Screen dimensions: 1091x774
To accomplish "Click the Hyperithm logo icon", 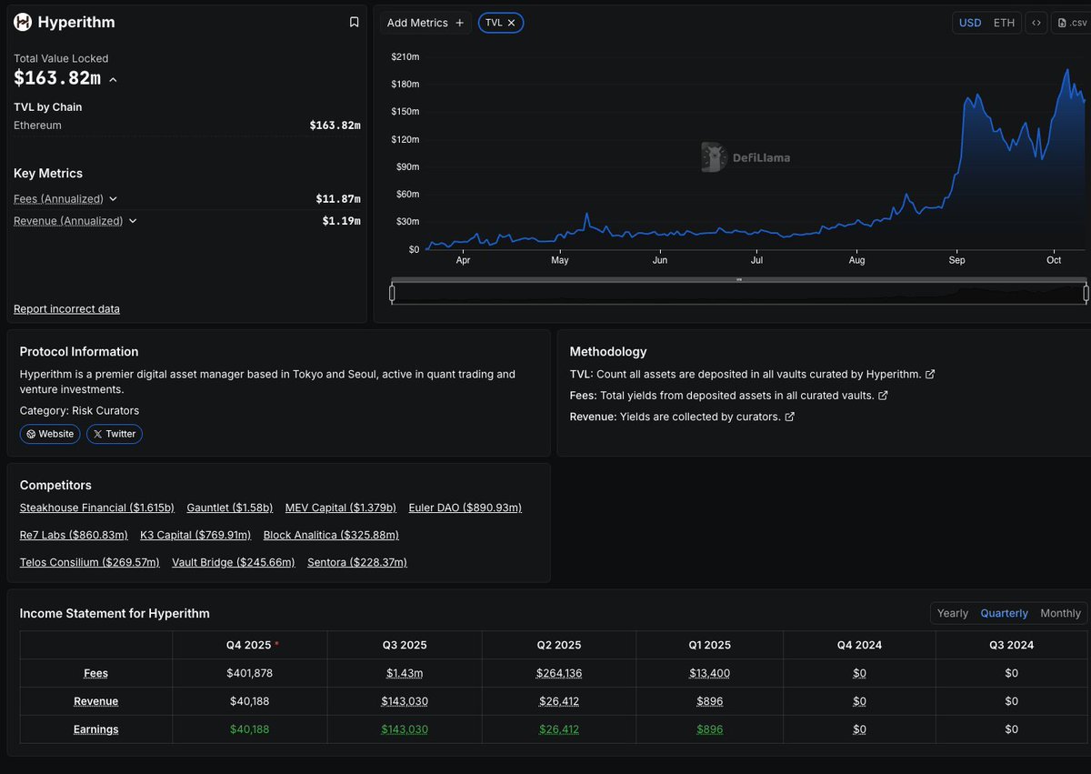I will point(23,22).
